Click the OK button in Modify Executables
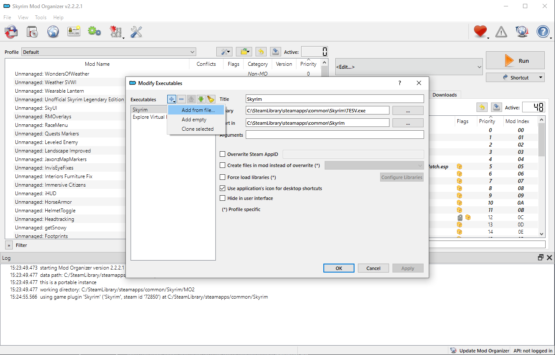The image size is (555, 355). 339,268
